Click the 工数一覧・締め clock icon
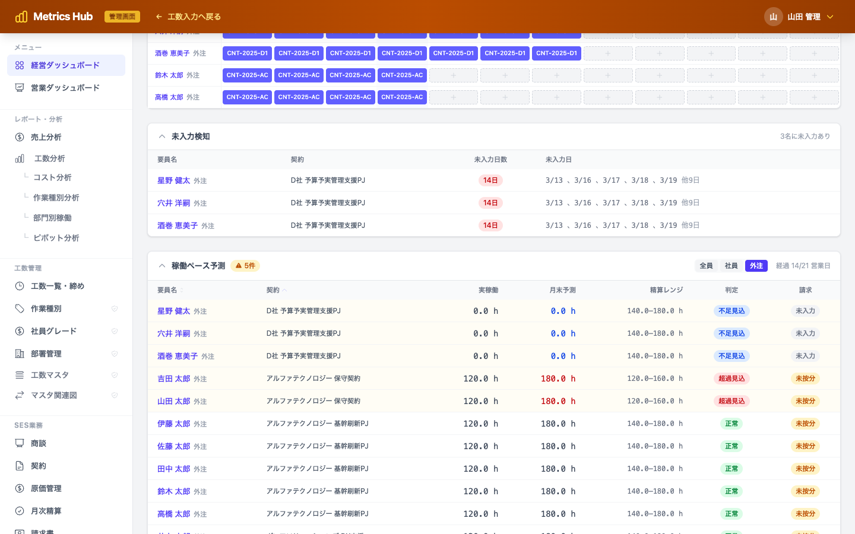This screenshot has height=534, width=855. click(20, 286)
